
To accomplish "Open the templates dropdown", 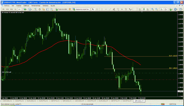I will coord(181,9).
